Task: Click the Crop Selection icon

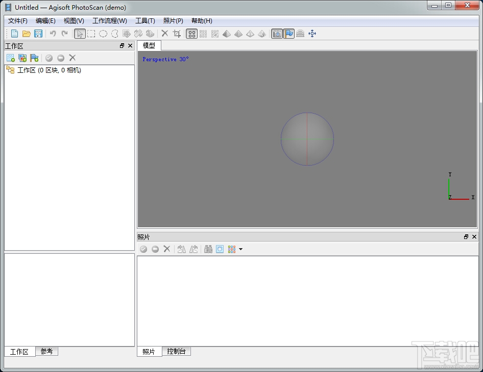Action: coord(177,34)
